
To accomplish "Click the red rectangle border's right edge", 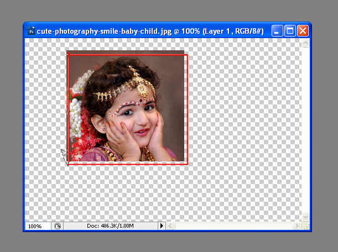I will 188,111.
